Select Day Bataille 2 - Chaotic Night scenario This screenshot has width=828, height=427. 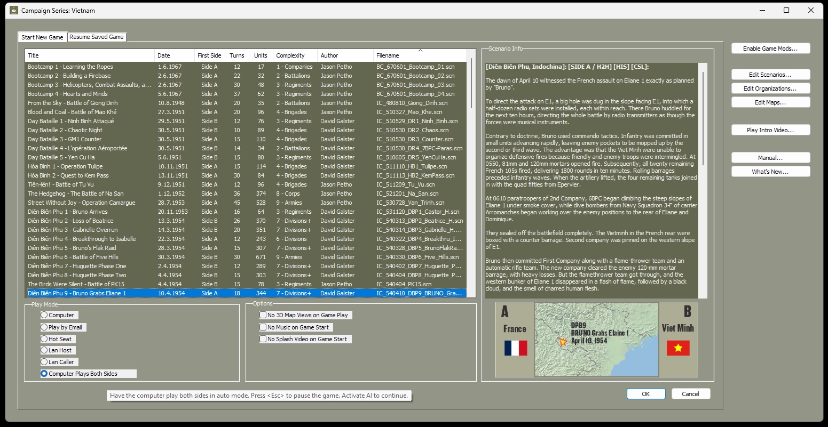coord(246,131)
